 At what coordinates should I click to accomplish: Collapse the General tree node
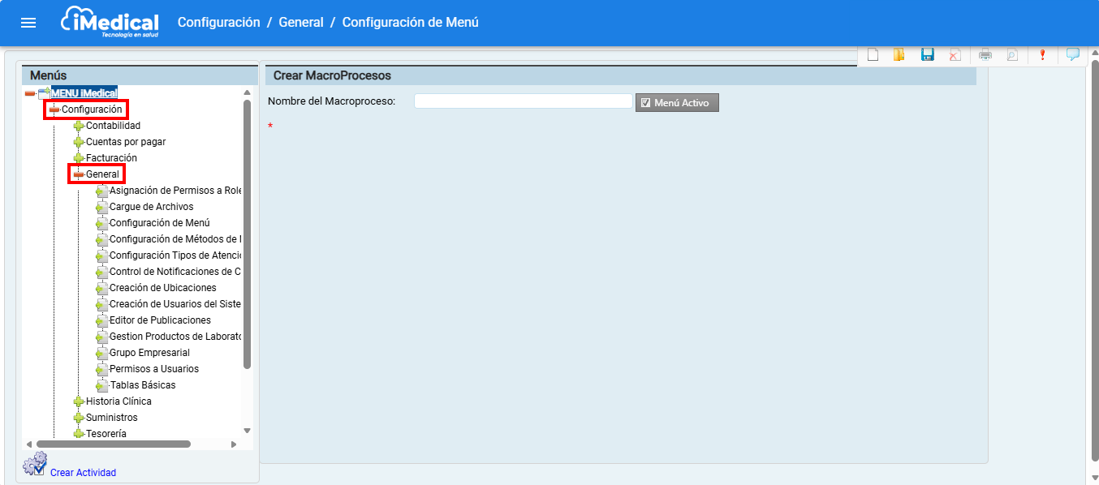tap(79, 174)
